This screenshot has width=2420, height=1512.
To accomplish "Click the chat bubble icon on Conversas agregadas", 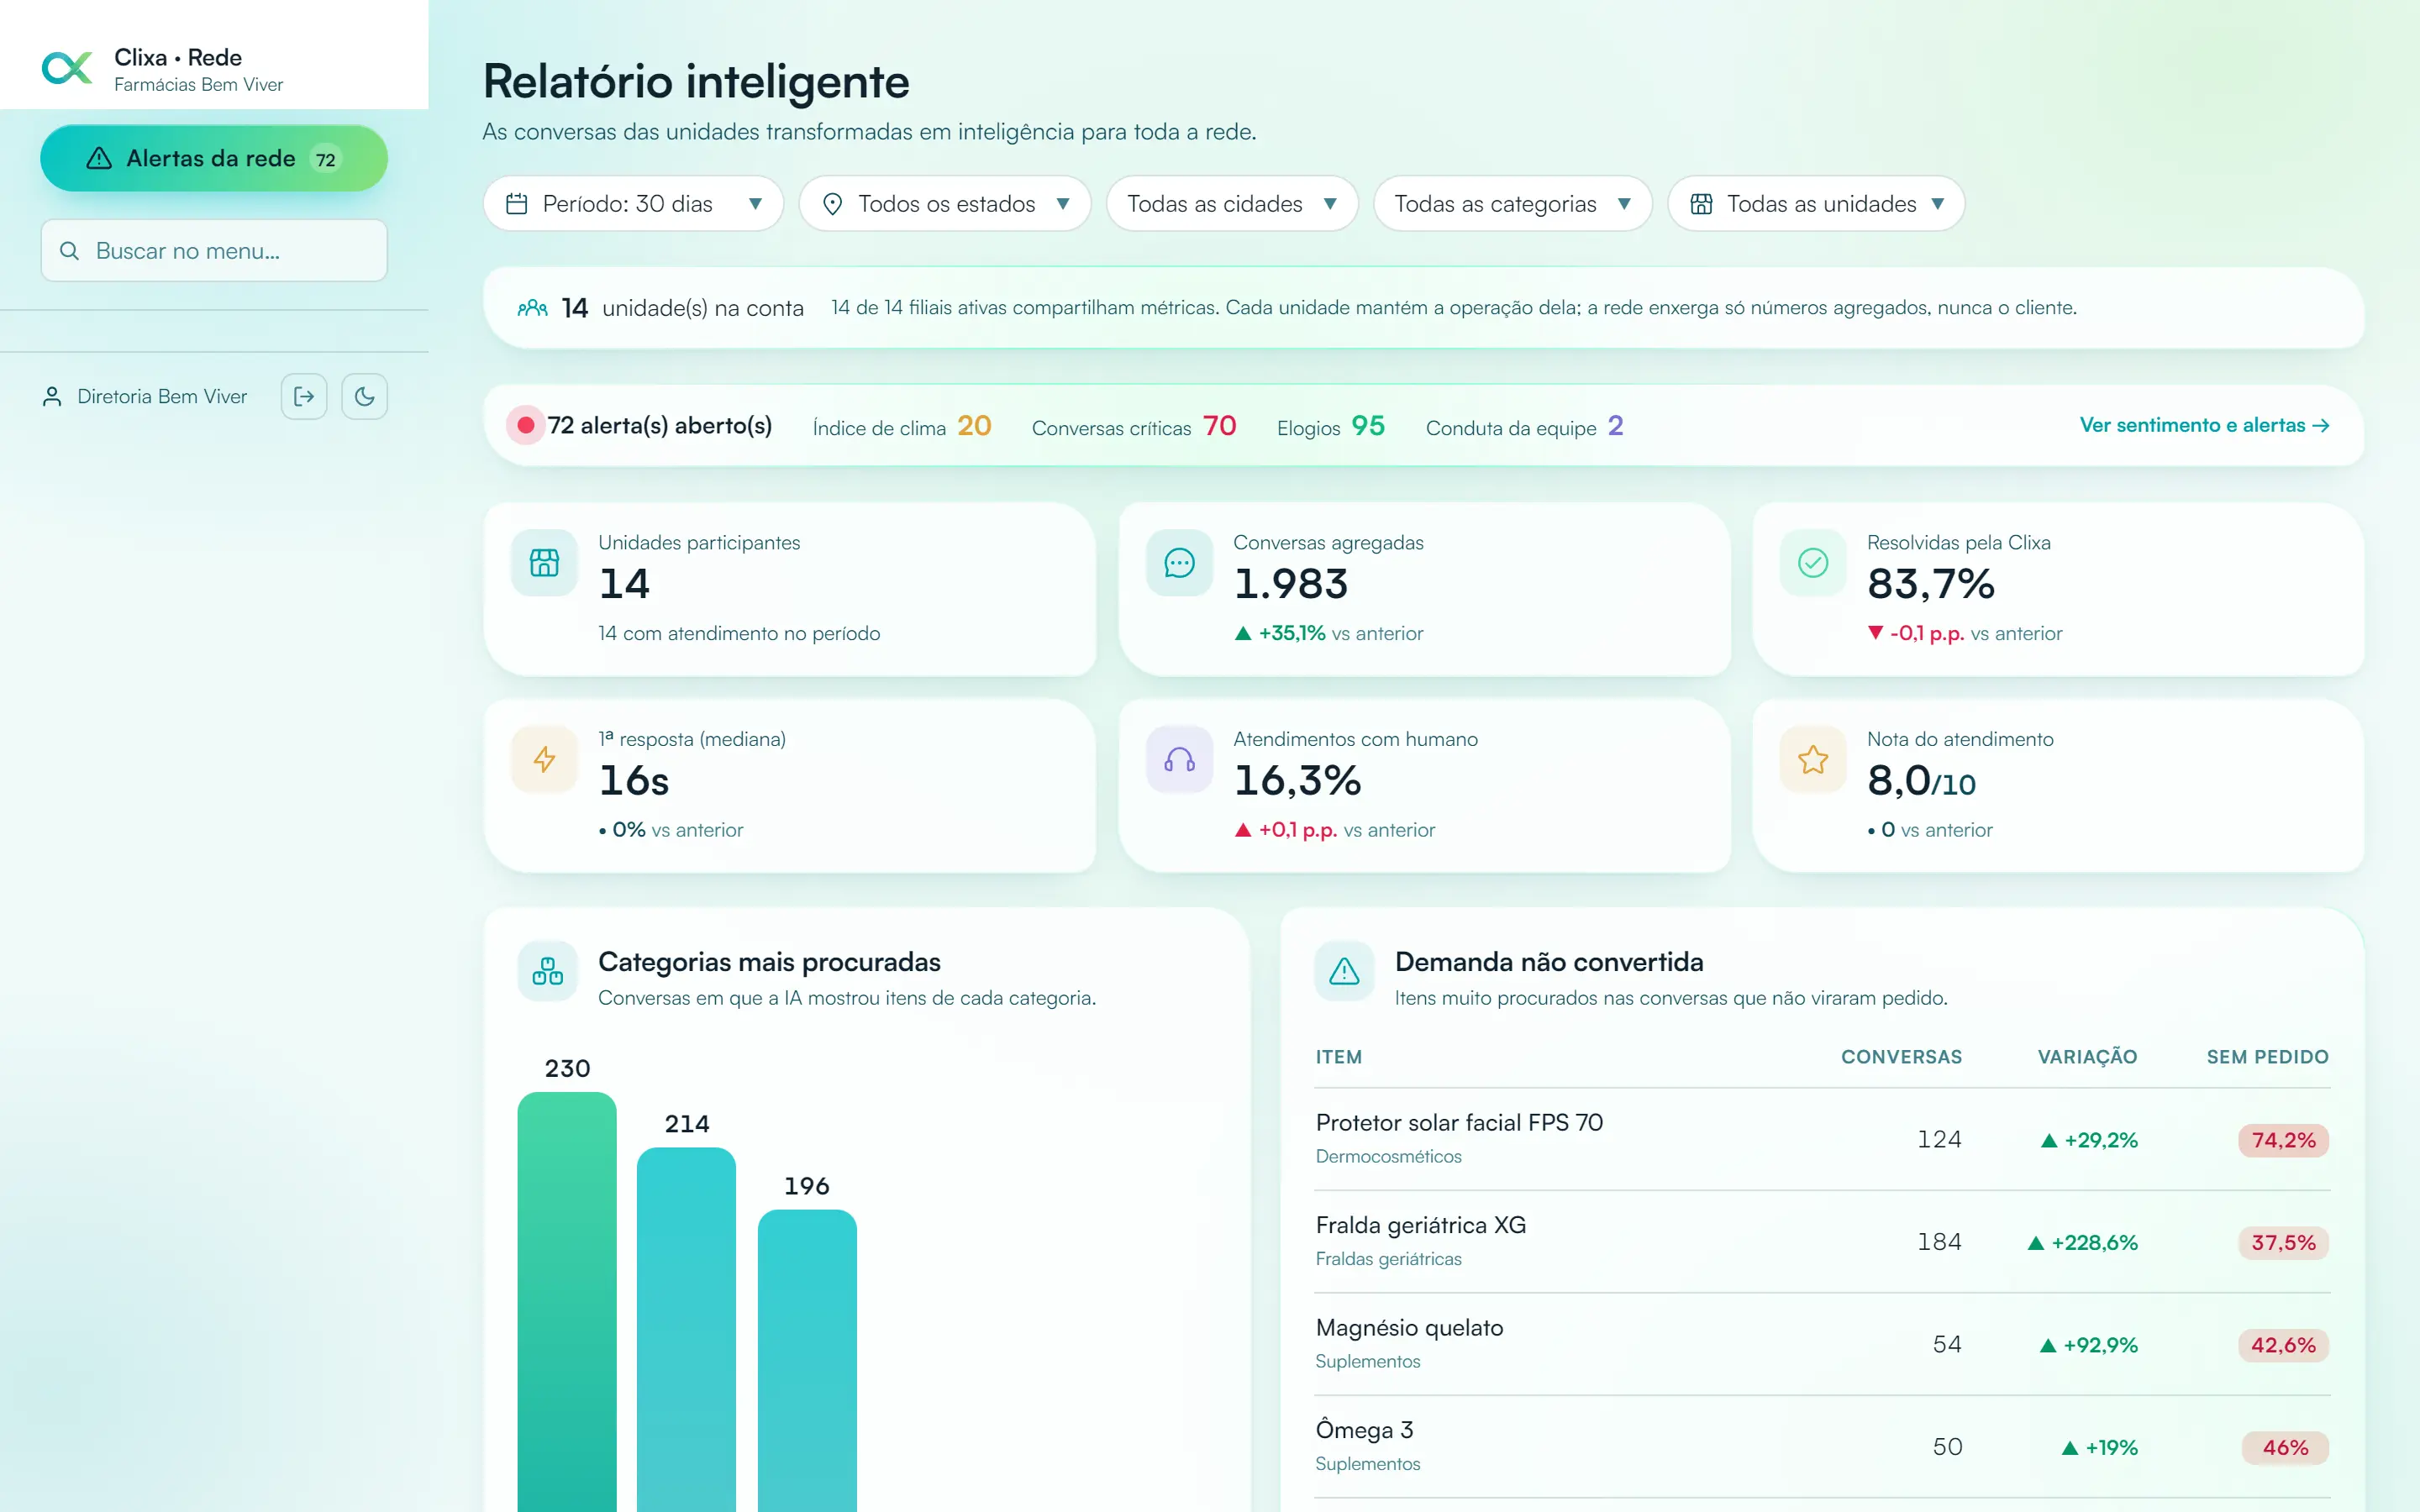I will click(1179, 562).
